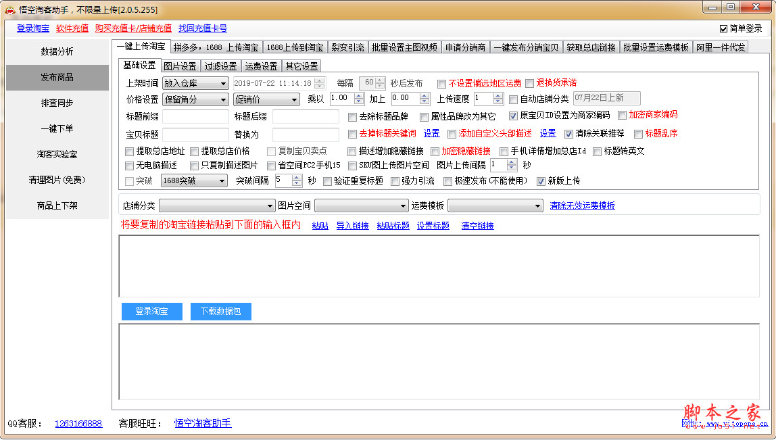Enable the 退换货承诺 checkbox
The height and width of the screenshot is (440, 776).
coord(530,84)
